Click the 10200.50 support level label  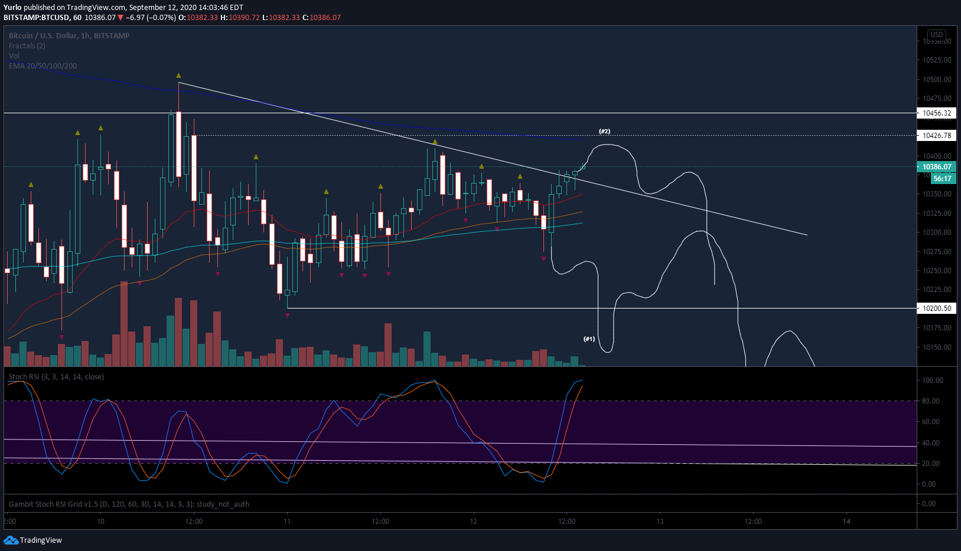(x=937, y=308)
